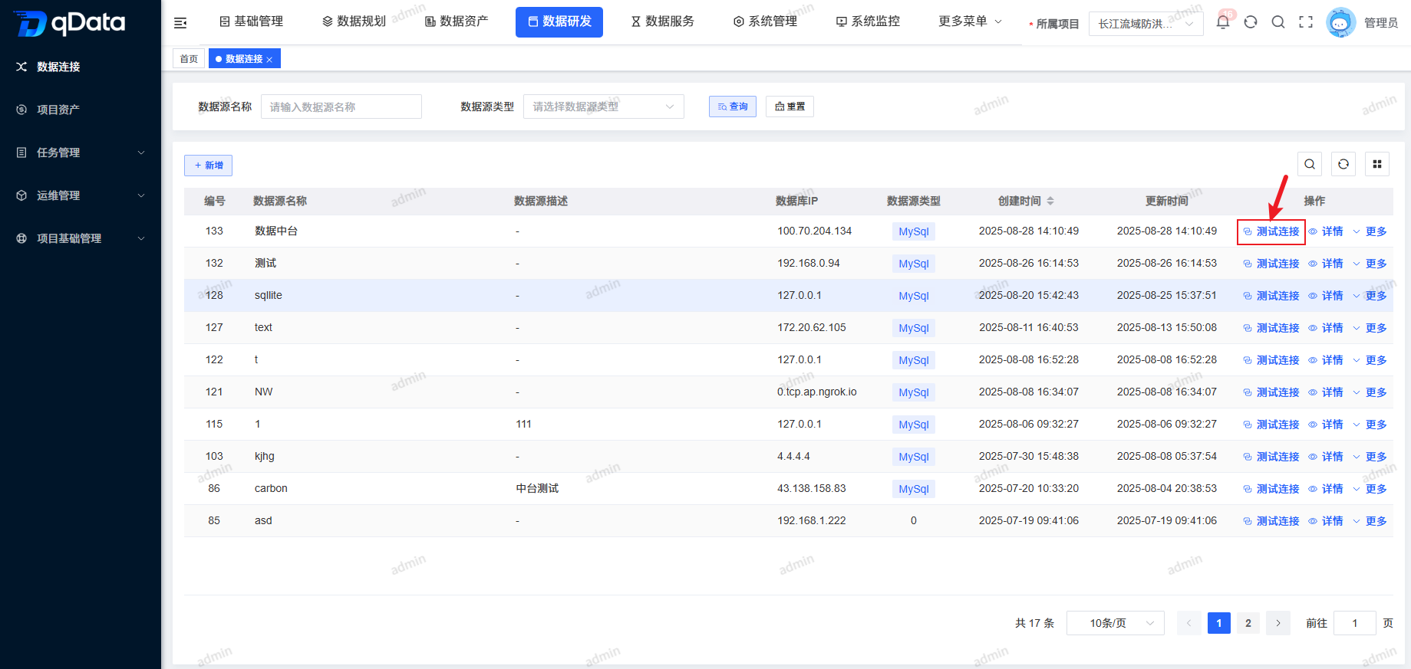The height and width of the screenshot is (669, 1411).
Task: Open the header search icon
Action: pos(1278,22)
